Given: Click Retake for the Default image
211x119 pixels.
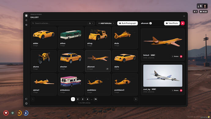Looking at the screenshot, I should point(175,56).
